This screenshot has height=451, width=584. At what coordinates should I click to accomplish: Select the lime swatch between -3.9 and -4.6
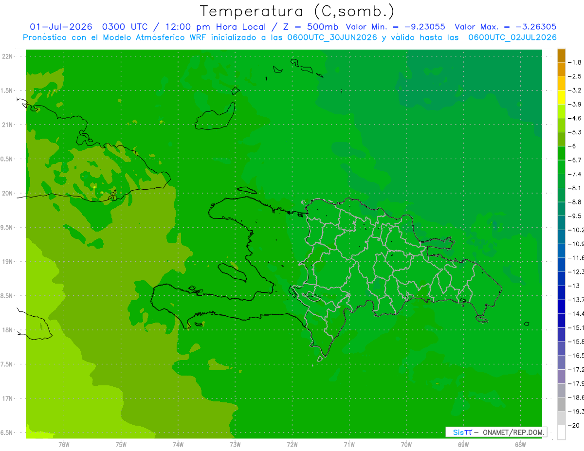(x=561, y=111)
